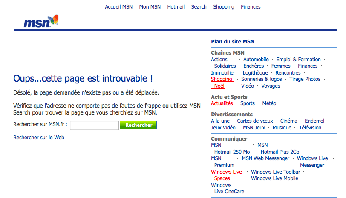The height and width of the screenshot is (198, 346).
Task: Open Hotmail from the top navigation
Action: (x=176, y=7)
